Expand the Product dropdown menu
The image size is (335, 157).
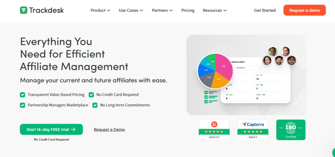pyautogui.click(x=100, y=10)
